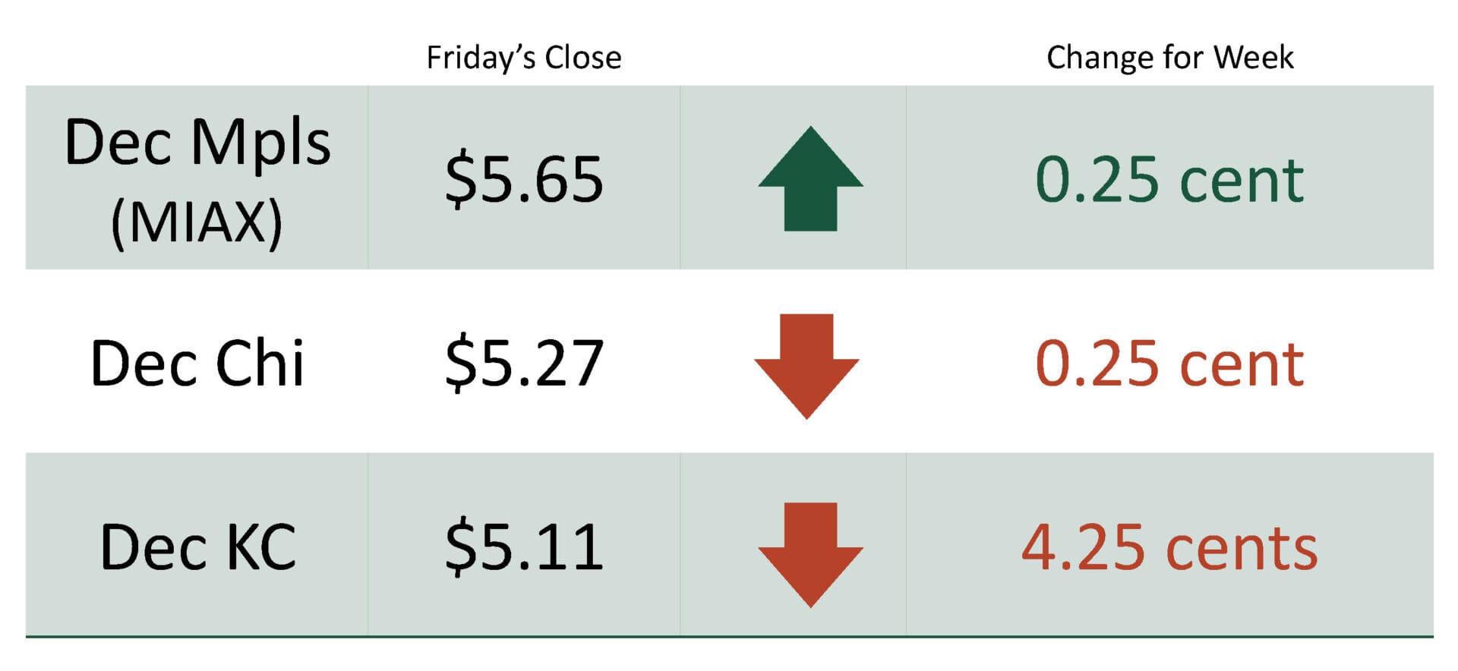Click the $5.11 closing price

click(524, 547)
